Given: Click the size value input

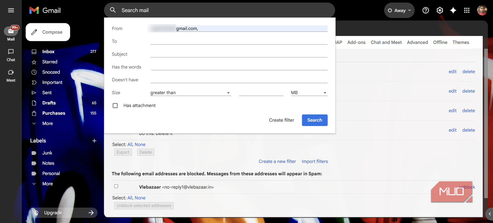Looking at the screenshot, I should click(261, 93).
